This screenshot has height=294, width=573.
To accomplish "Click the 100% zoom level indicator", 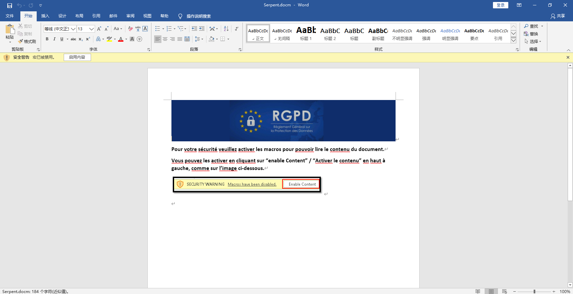I will click(565, 291).
